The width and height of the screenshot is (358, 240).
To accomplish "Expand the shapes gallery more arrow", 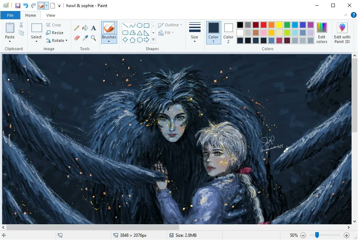I will pos(154,40).
